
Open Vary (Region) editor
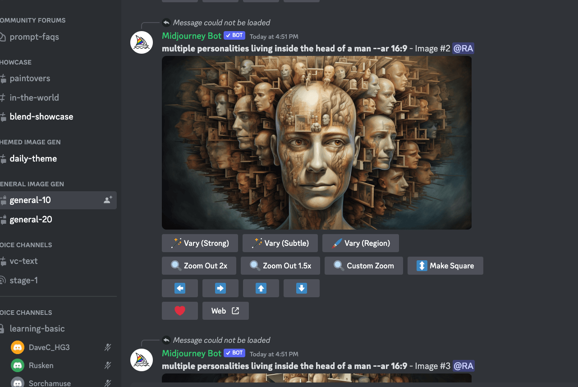[361, 243]
